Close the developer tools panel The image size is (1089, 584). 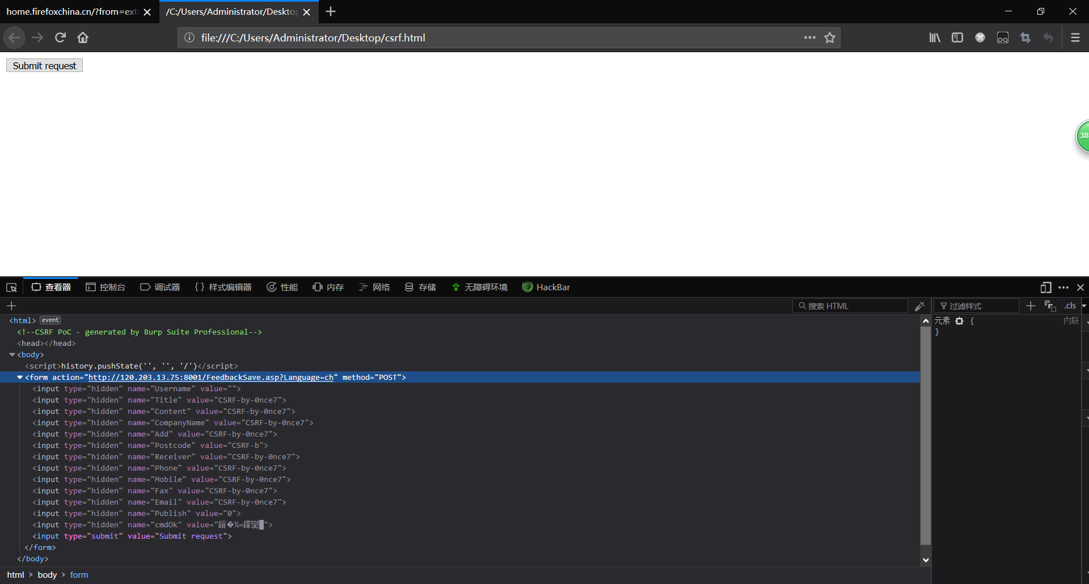pyautogui.click(x=1080, y=287)
